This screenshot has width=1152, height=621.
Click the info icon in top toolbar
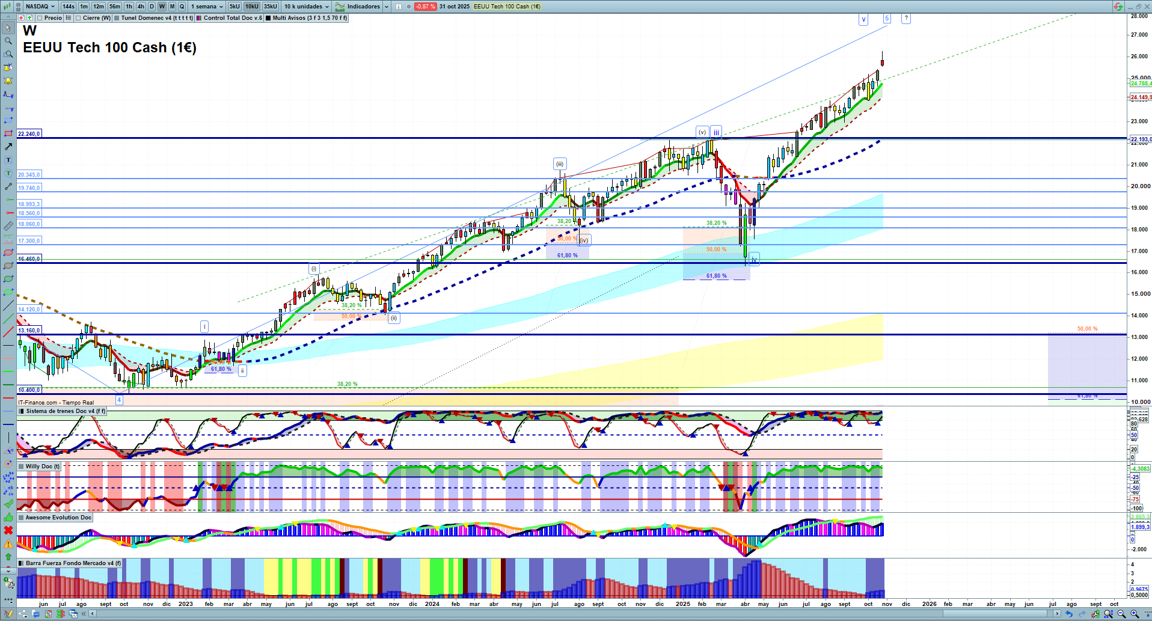point(398,7)
